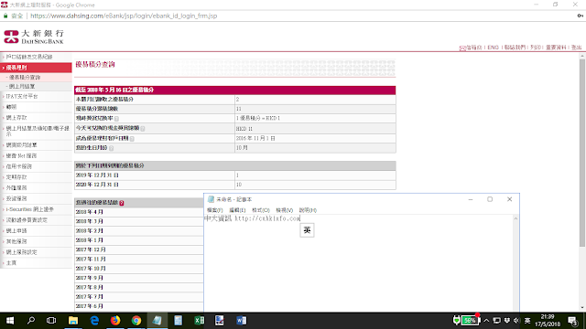Open Notepad 編輯(E) menu
The image size is (586, 329).
(237, 210)
